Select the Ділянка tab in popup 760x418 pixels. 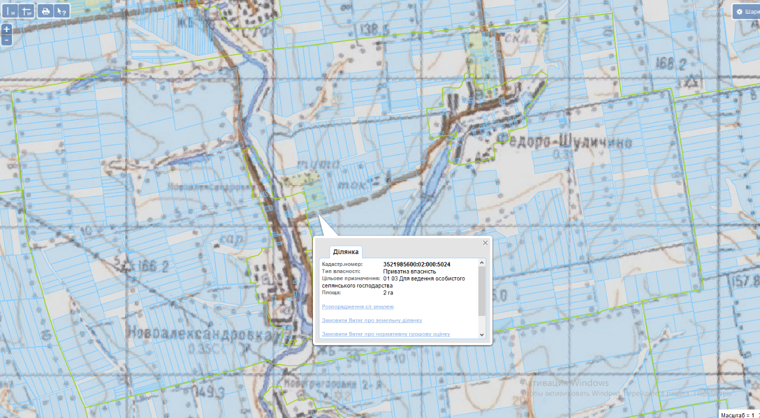click(x=346, y=252)
